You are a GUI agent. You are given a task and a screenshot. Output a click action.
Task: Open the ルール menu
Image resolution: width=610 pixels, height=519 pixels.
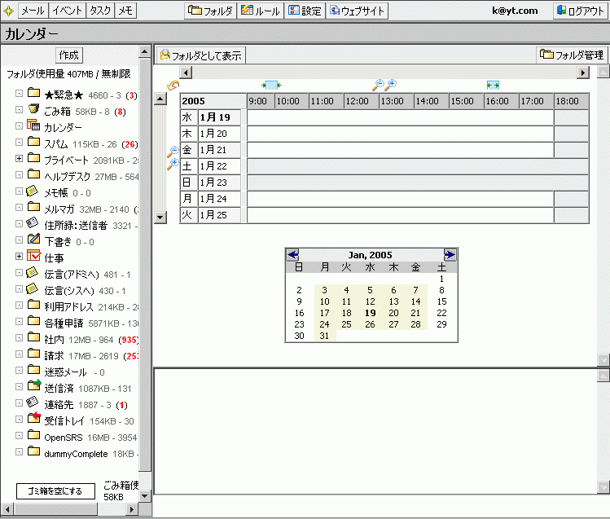tap(261, 11)
